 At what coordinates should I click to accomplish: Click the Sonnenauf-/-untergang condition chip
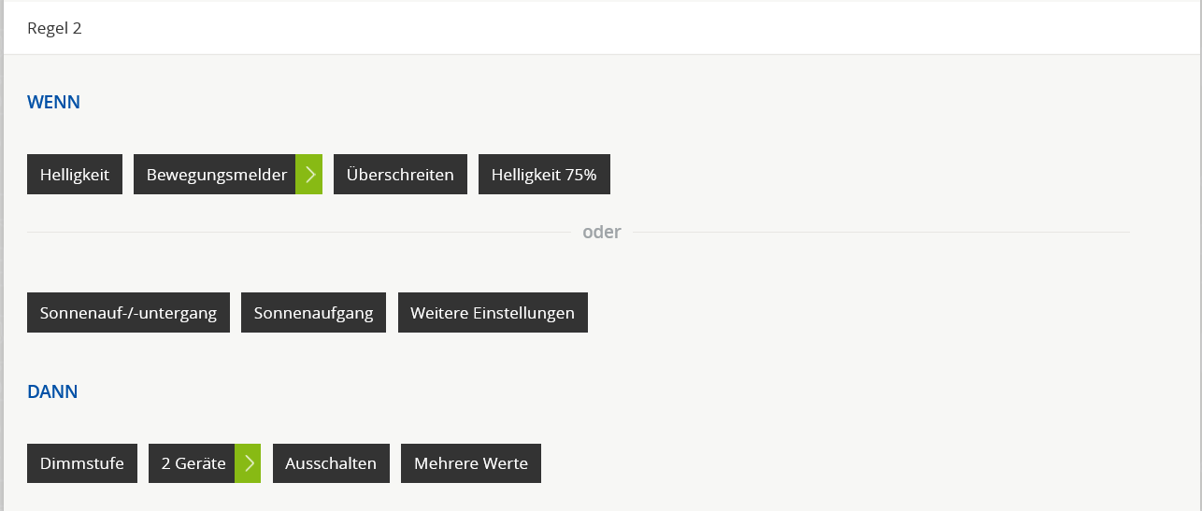click(128, 313)
